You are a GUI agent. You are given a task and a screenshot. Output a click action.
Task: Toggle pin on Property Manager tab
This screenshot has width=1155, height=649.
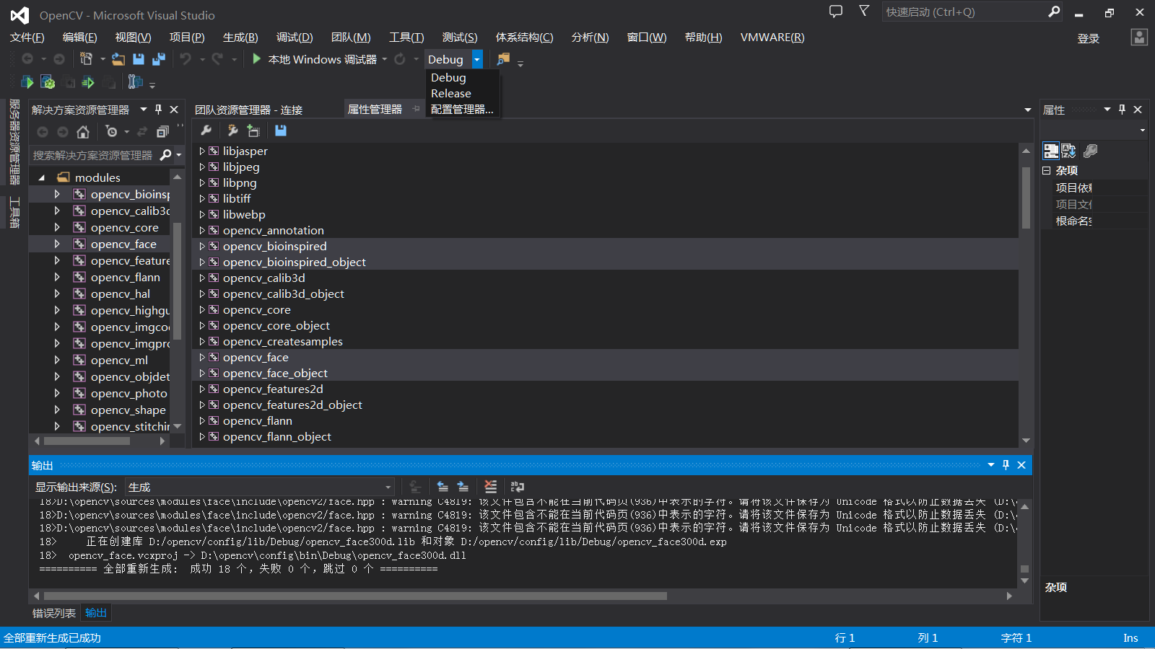416,109
